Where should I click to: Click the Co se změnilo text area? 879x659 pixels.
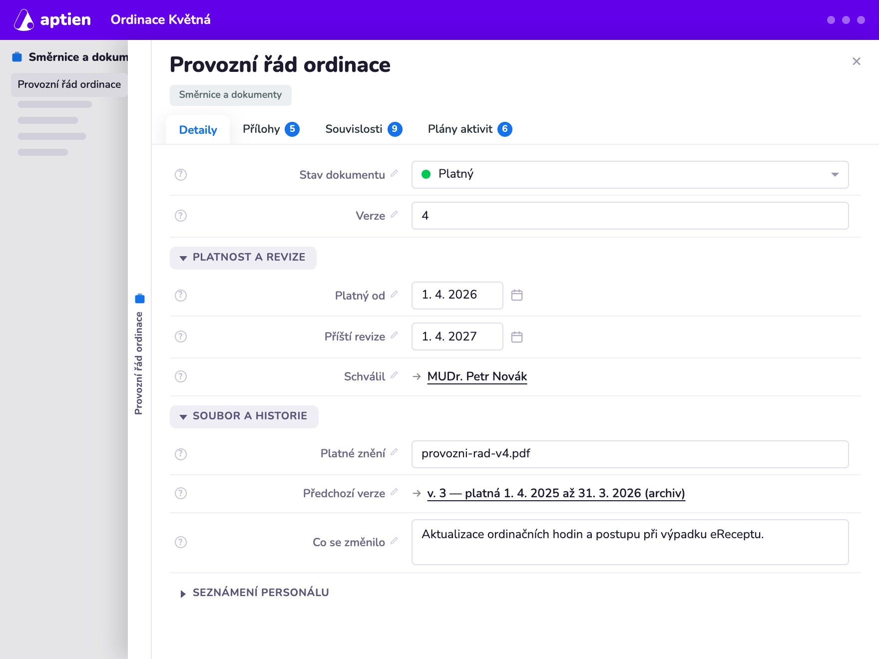[x=630, y=542]
